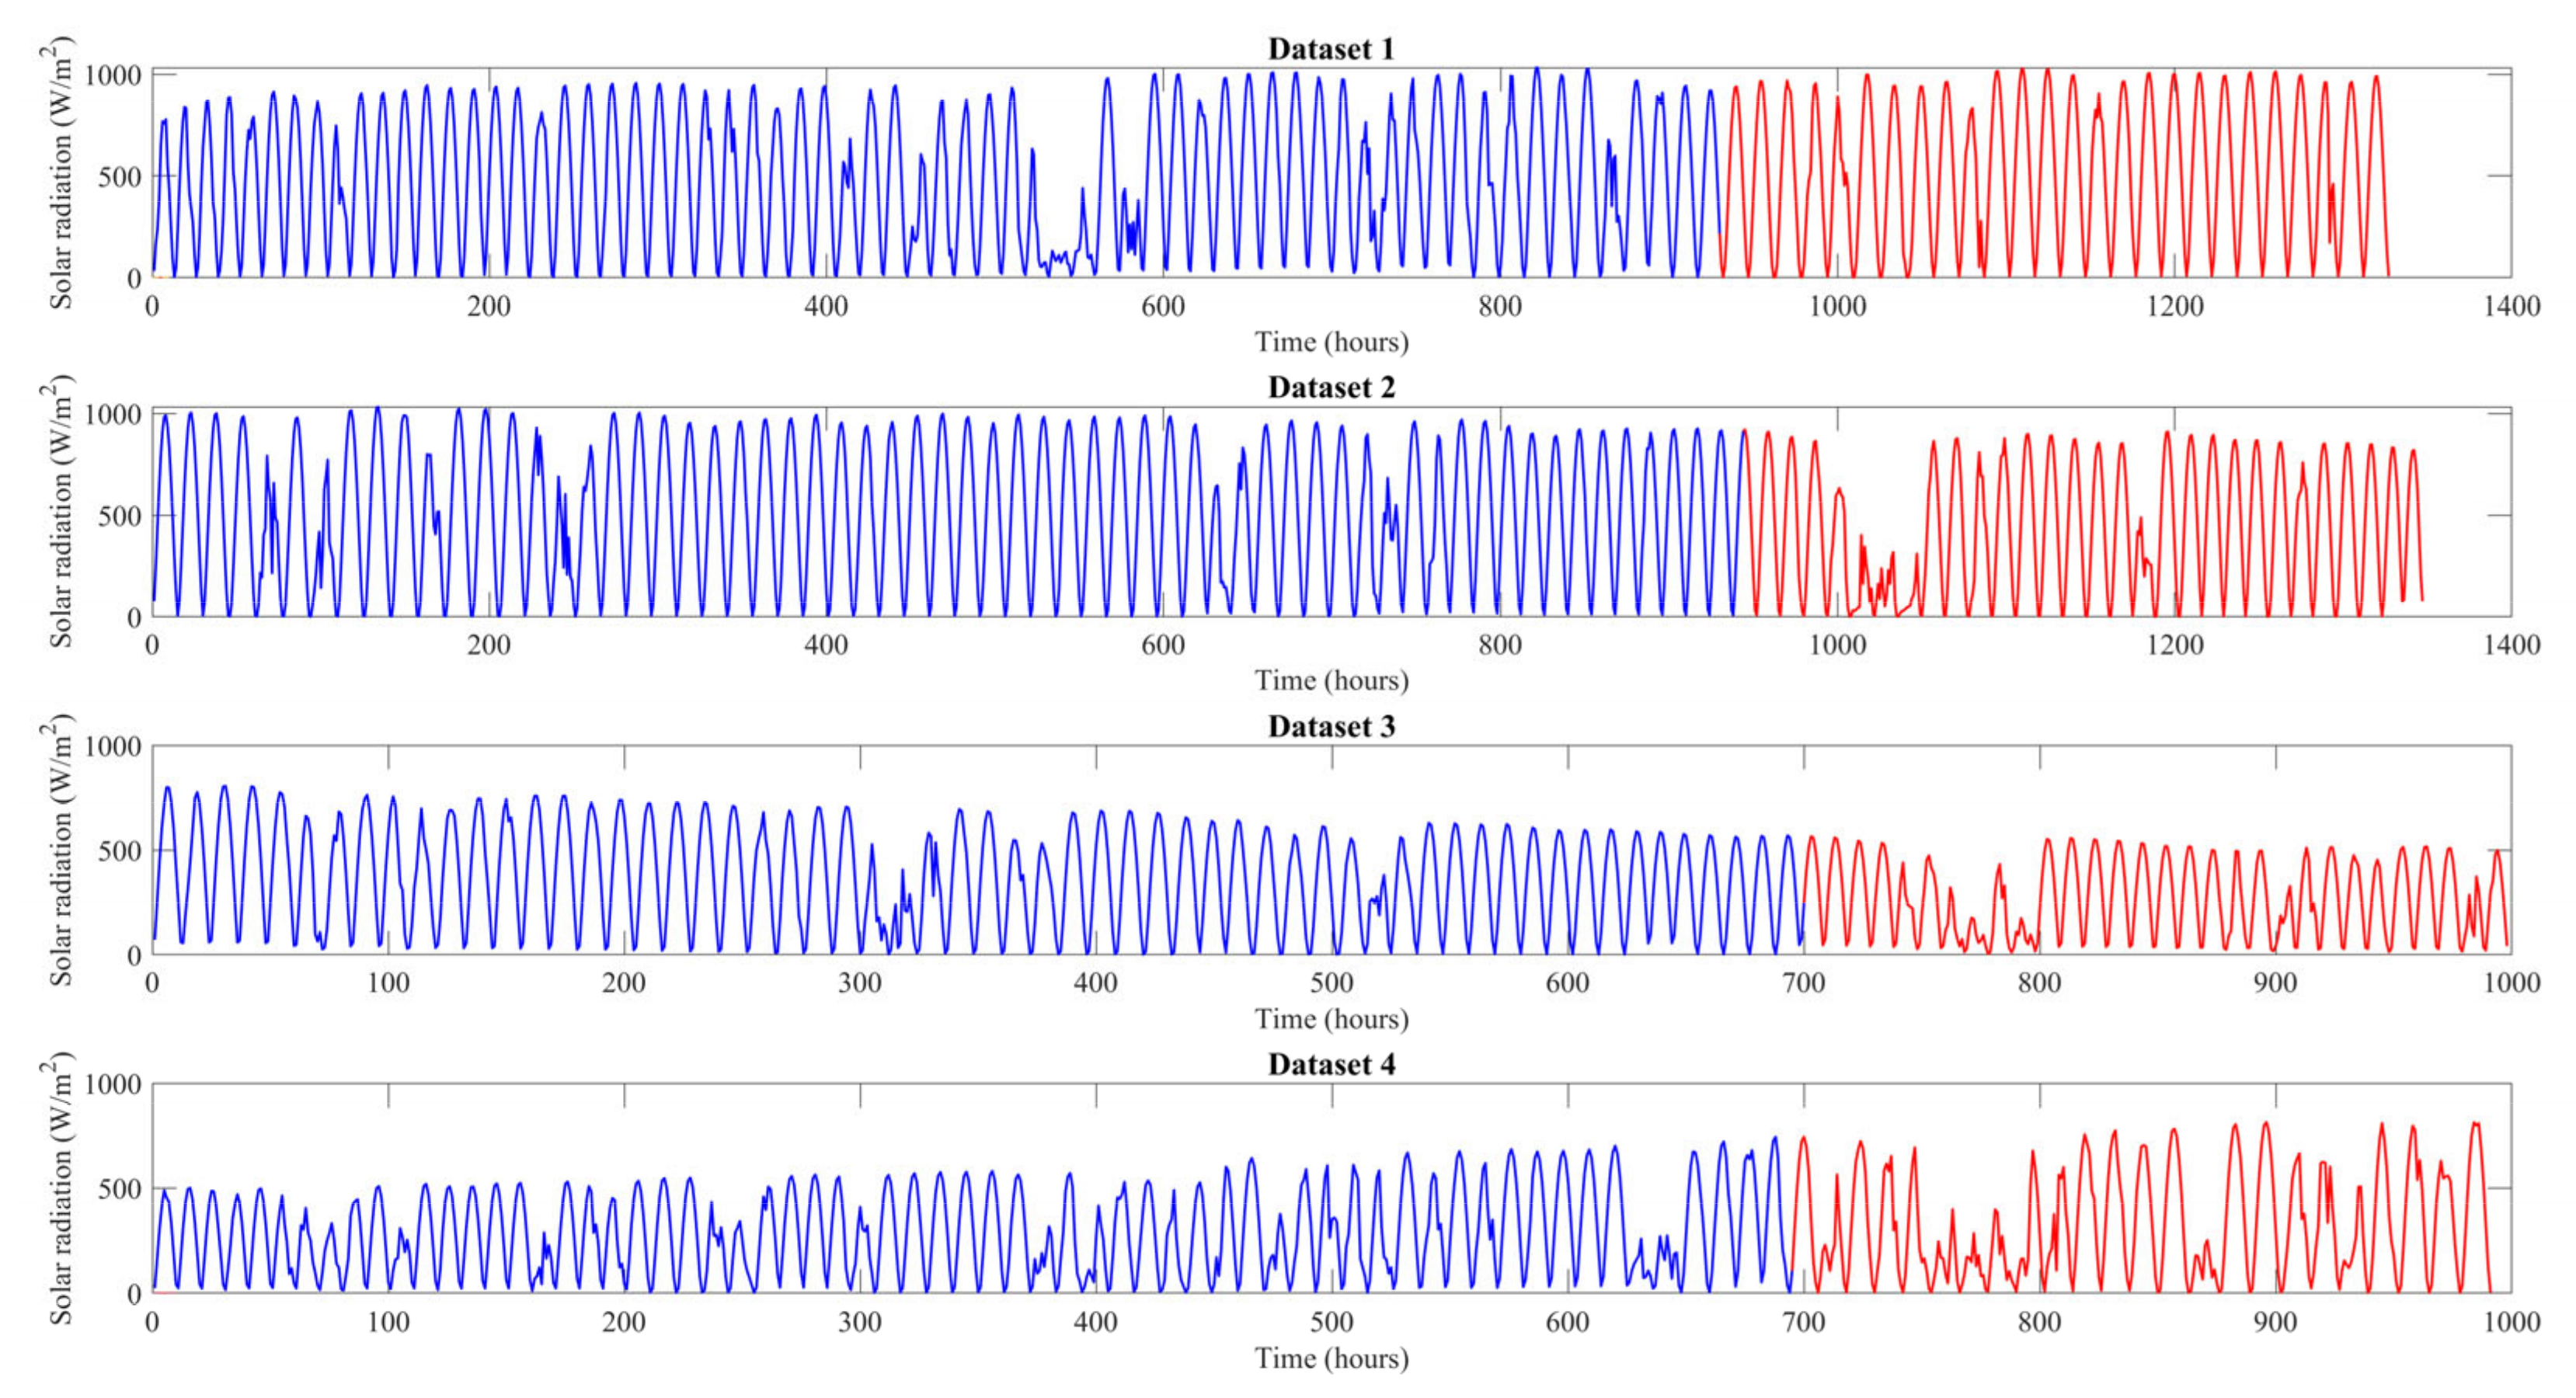
Task: Click the Dataset 4 plot title
Action: click(x=1331, y=1064)
